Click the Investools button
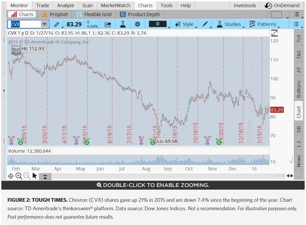This screenshot has height=225, width=306. click(x=245, y=5)
